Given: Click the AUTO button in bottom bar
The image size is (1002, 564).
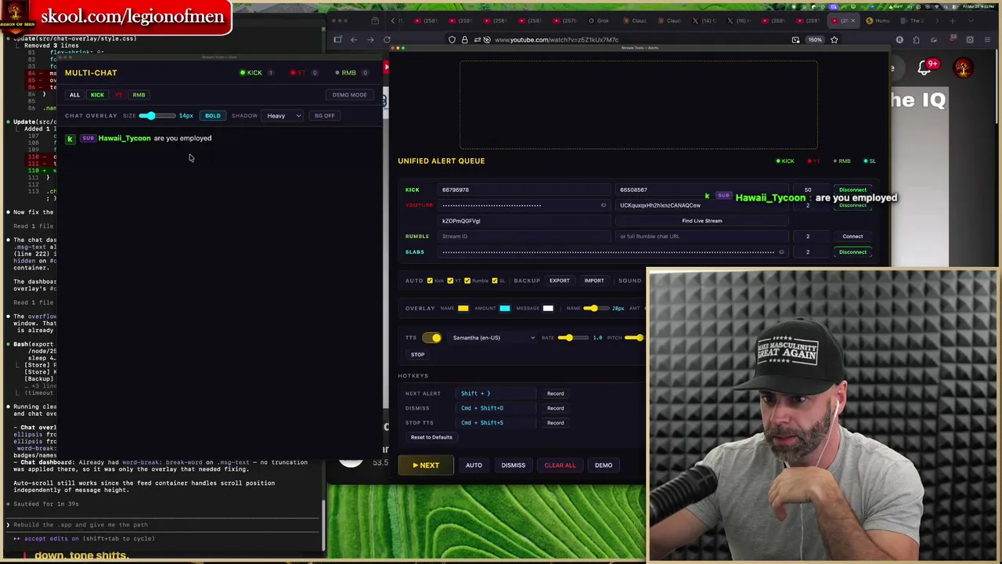Looking at the screenshot, I should 474,465.
